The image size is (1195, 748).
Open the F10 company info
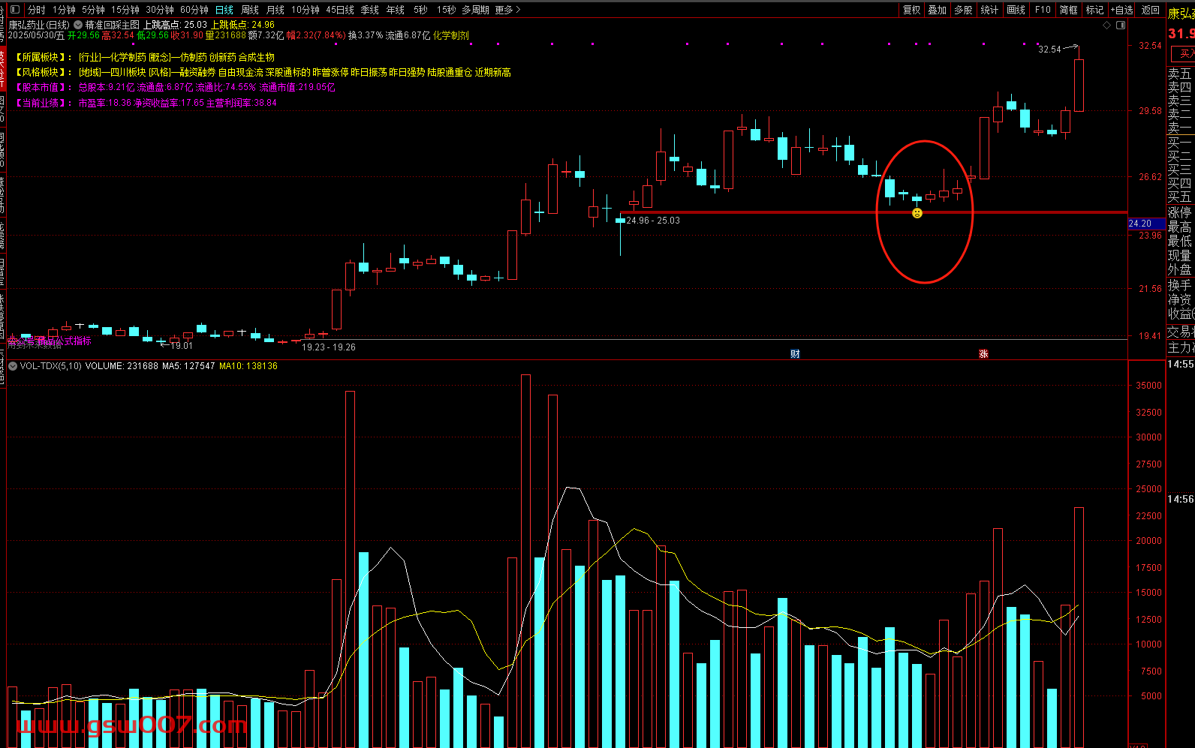pyautogui.click(x=1043, y=10)
